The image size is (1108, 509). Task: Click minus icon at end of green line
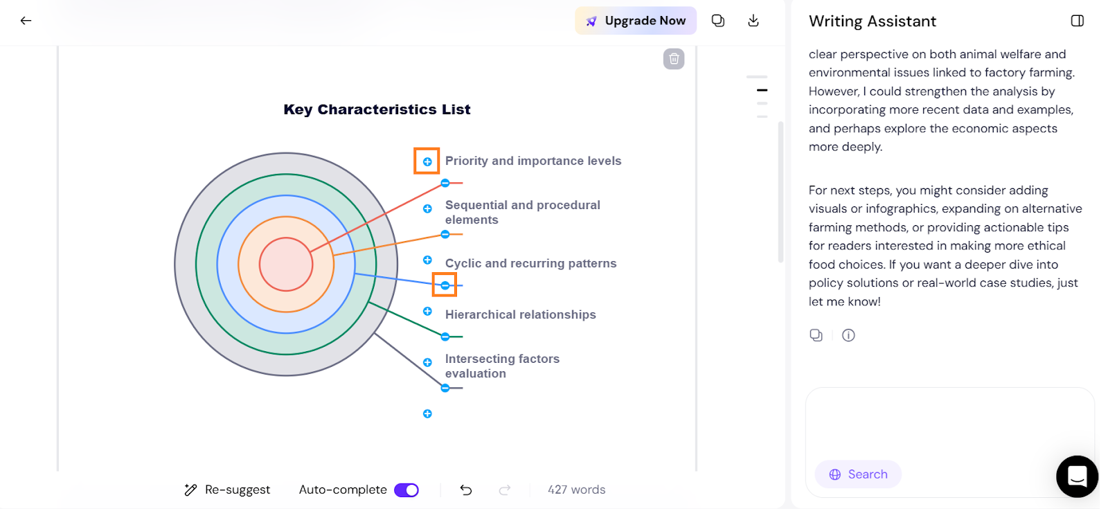[445, 337]
